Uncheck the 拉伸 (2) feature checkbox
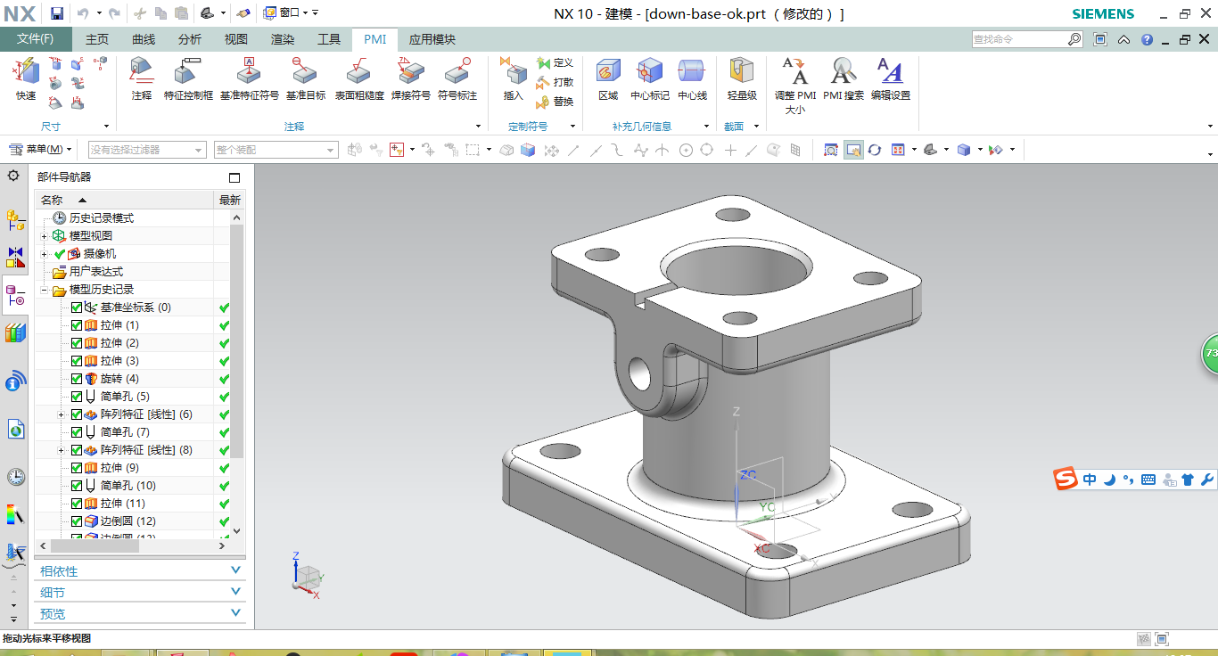This screenshot has width=1218, height=656. tap(77, 343)
